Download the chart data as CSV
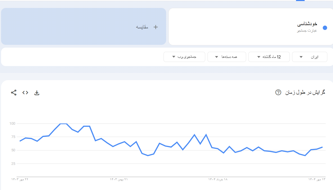This screenshot has width=333, height=190. click(37, 93)
